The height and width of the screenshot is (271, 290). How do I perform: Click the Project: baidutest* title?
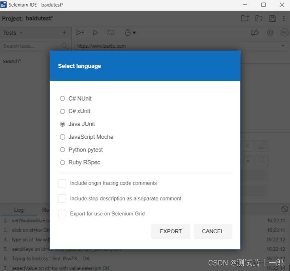(28, 19)
